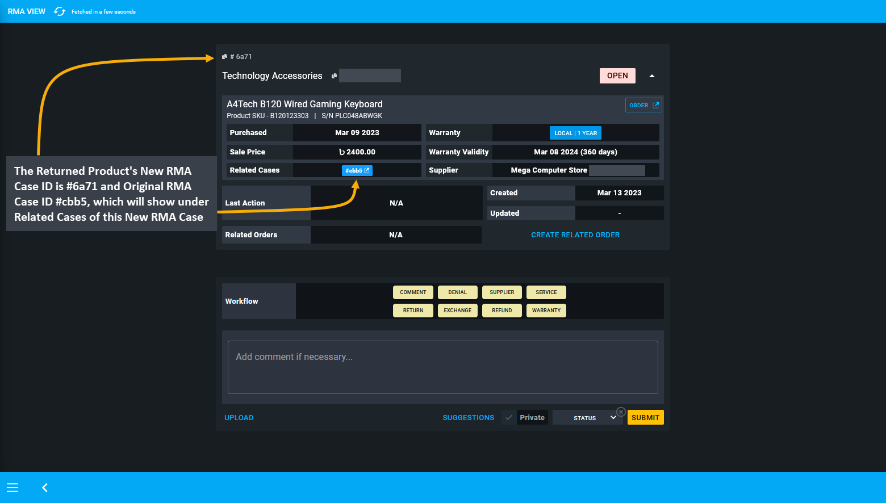Open the STATUS dropdown

[x=588, y=418]
